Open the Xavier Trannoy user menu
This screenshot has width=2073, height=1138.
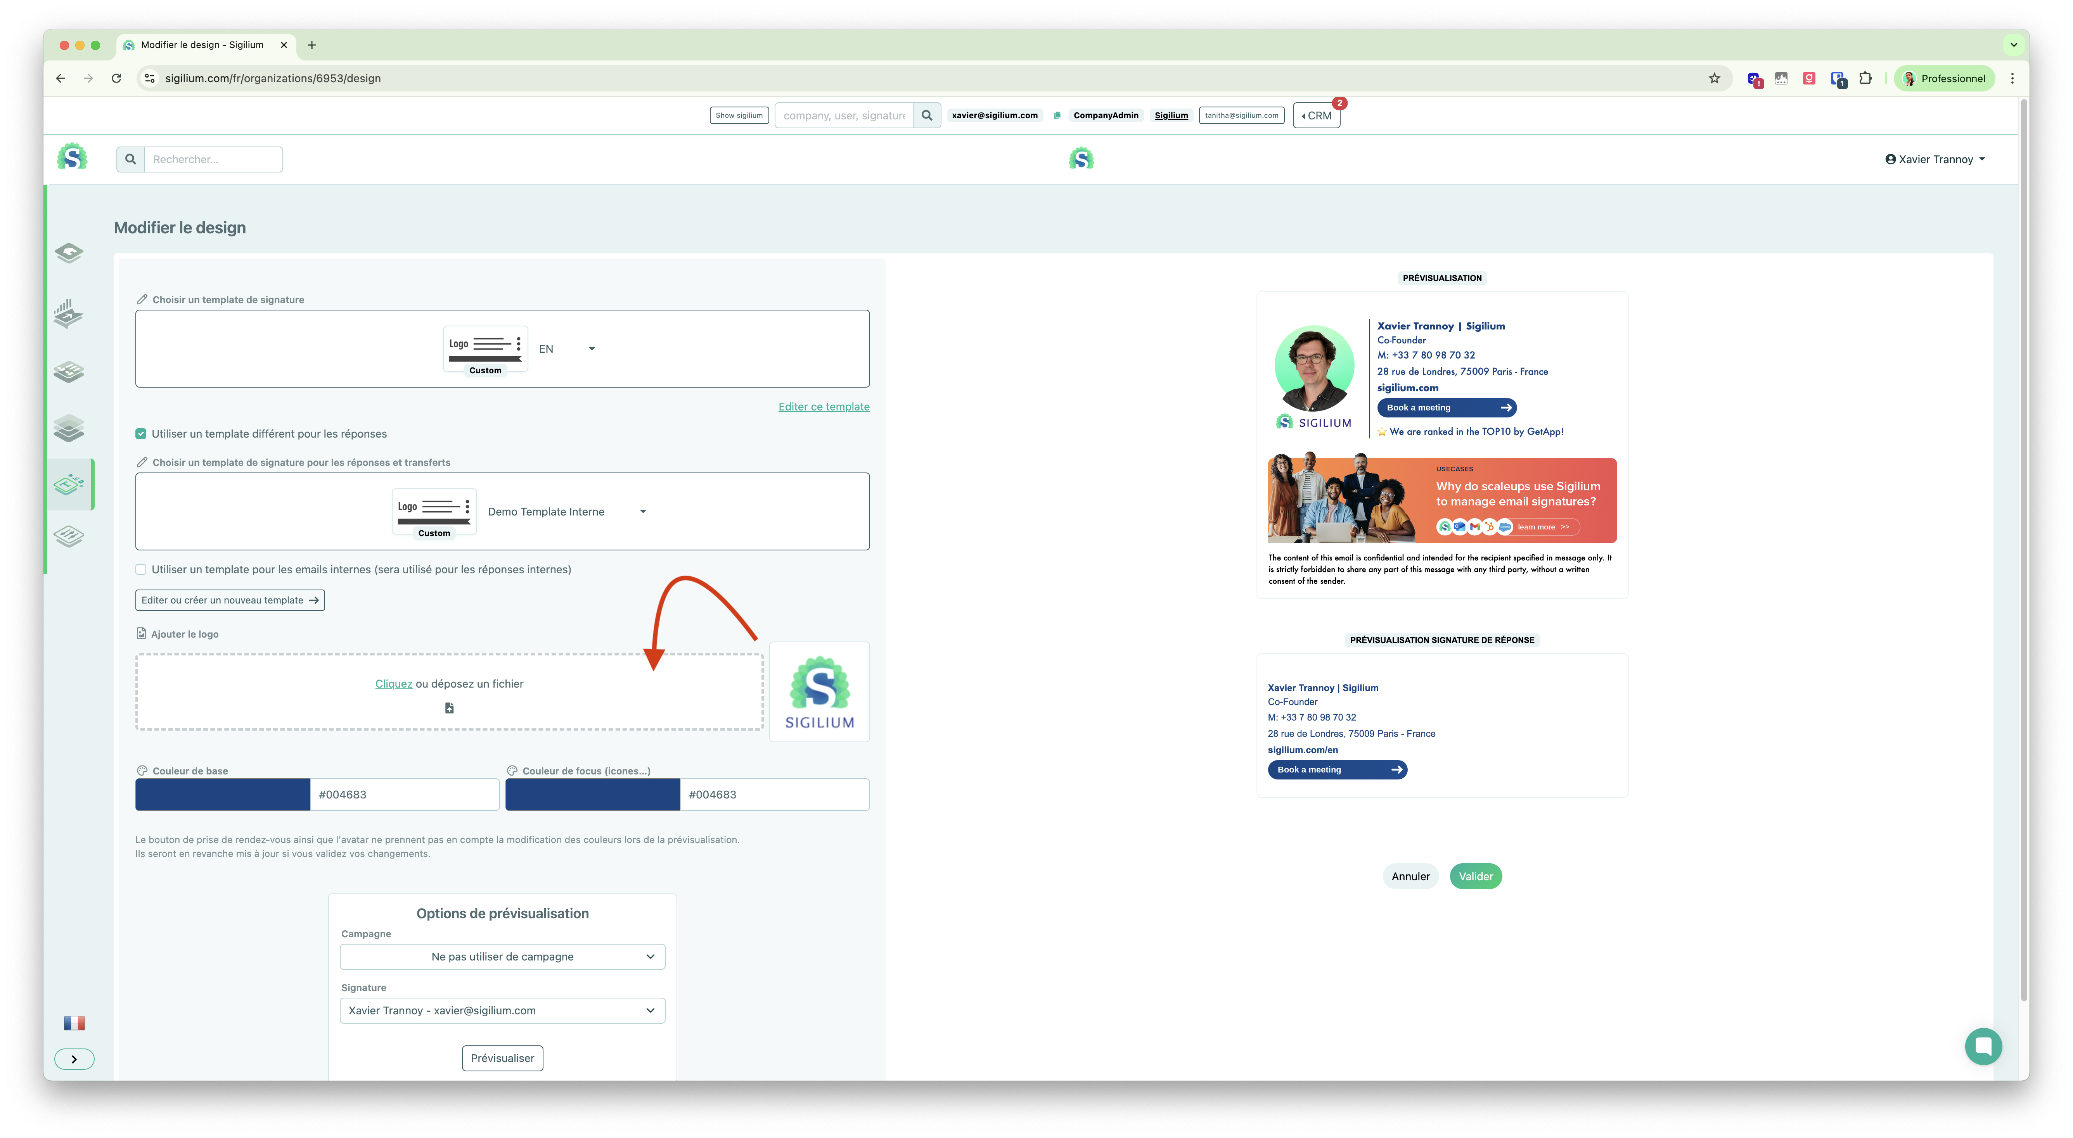(1935, 159)
